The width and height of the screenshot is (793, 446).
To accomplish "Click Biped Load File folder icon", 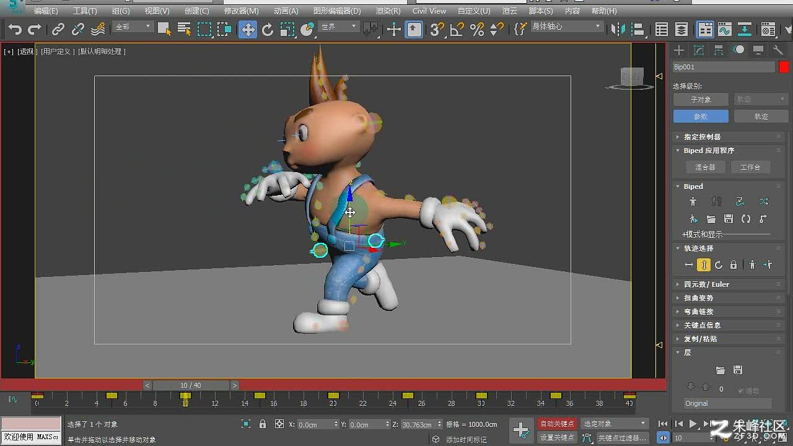I will (x=711, y=219).
